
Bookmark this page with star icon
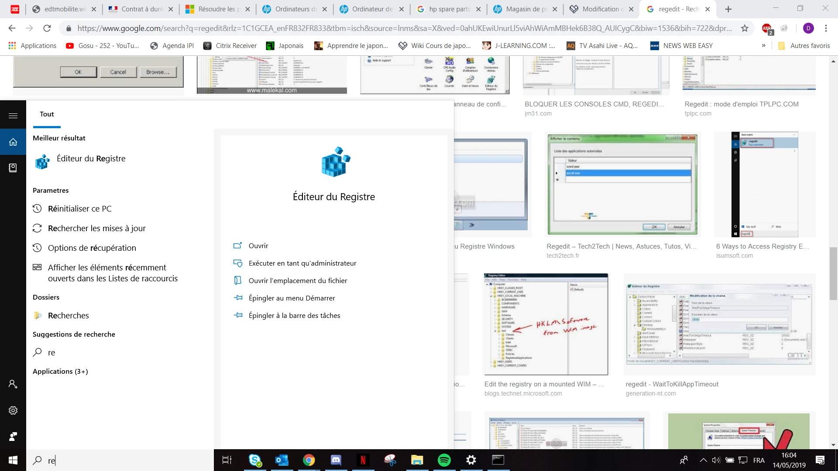coord(745,28)
